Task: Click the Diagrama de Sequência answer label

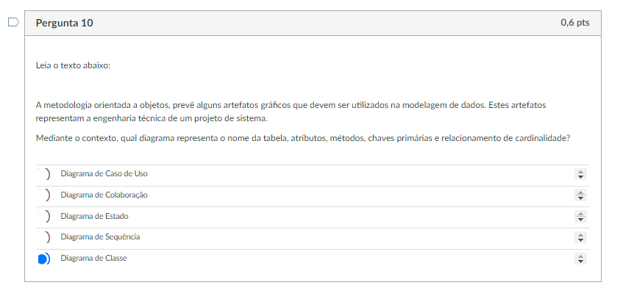Action: coord(100,237)
